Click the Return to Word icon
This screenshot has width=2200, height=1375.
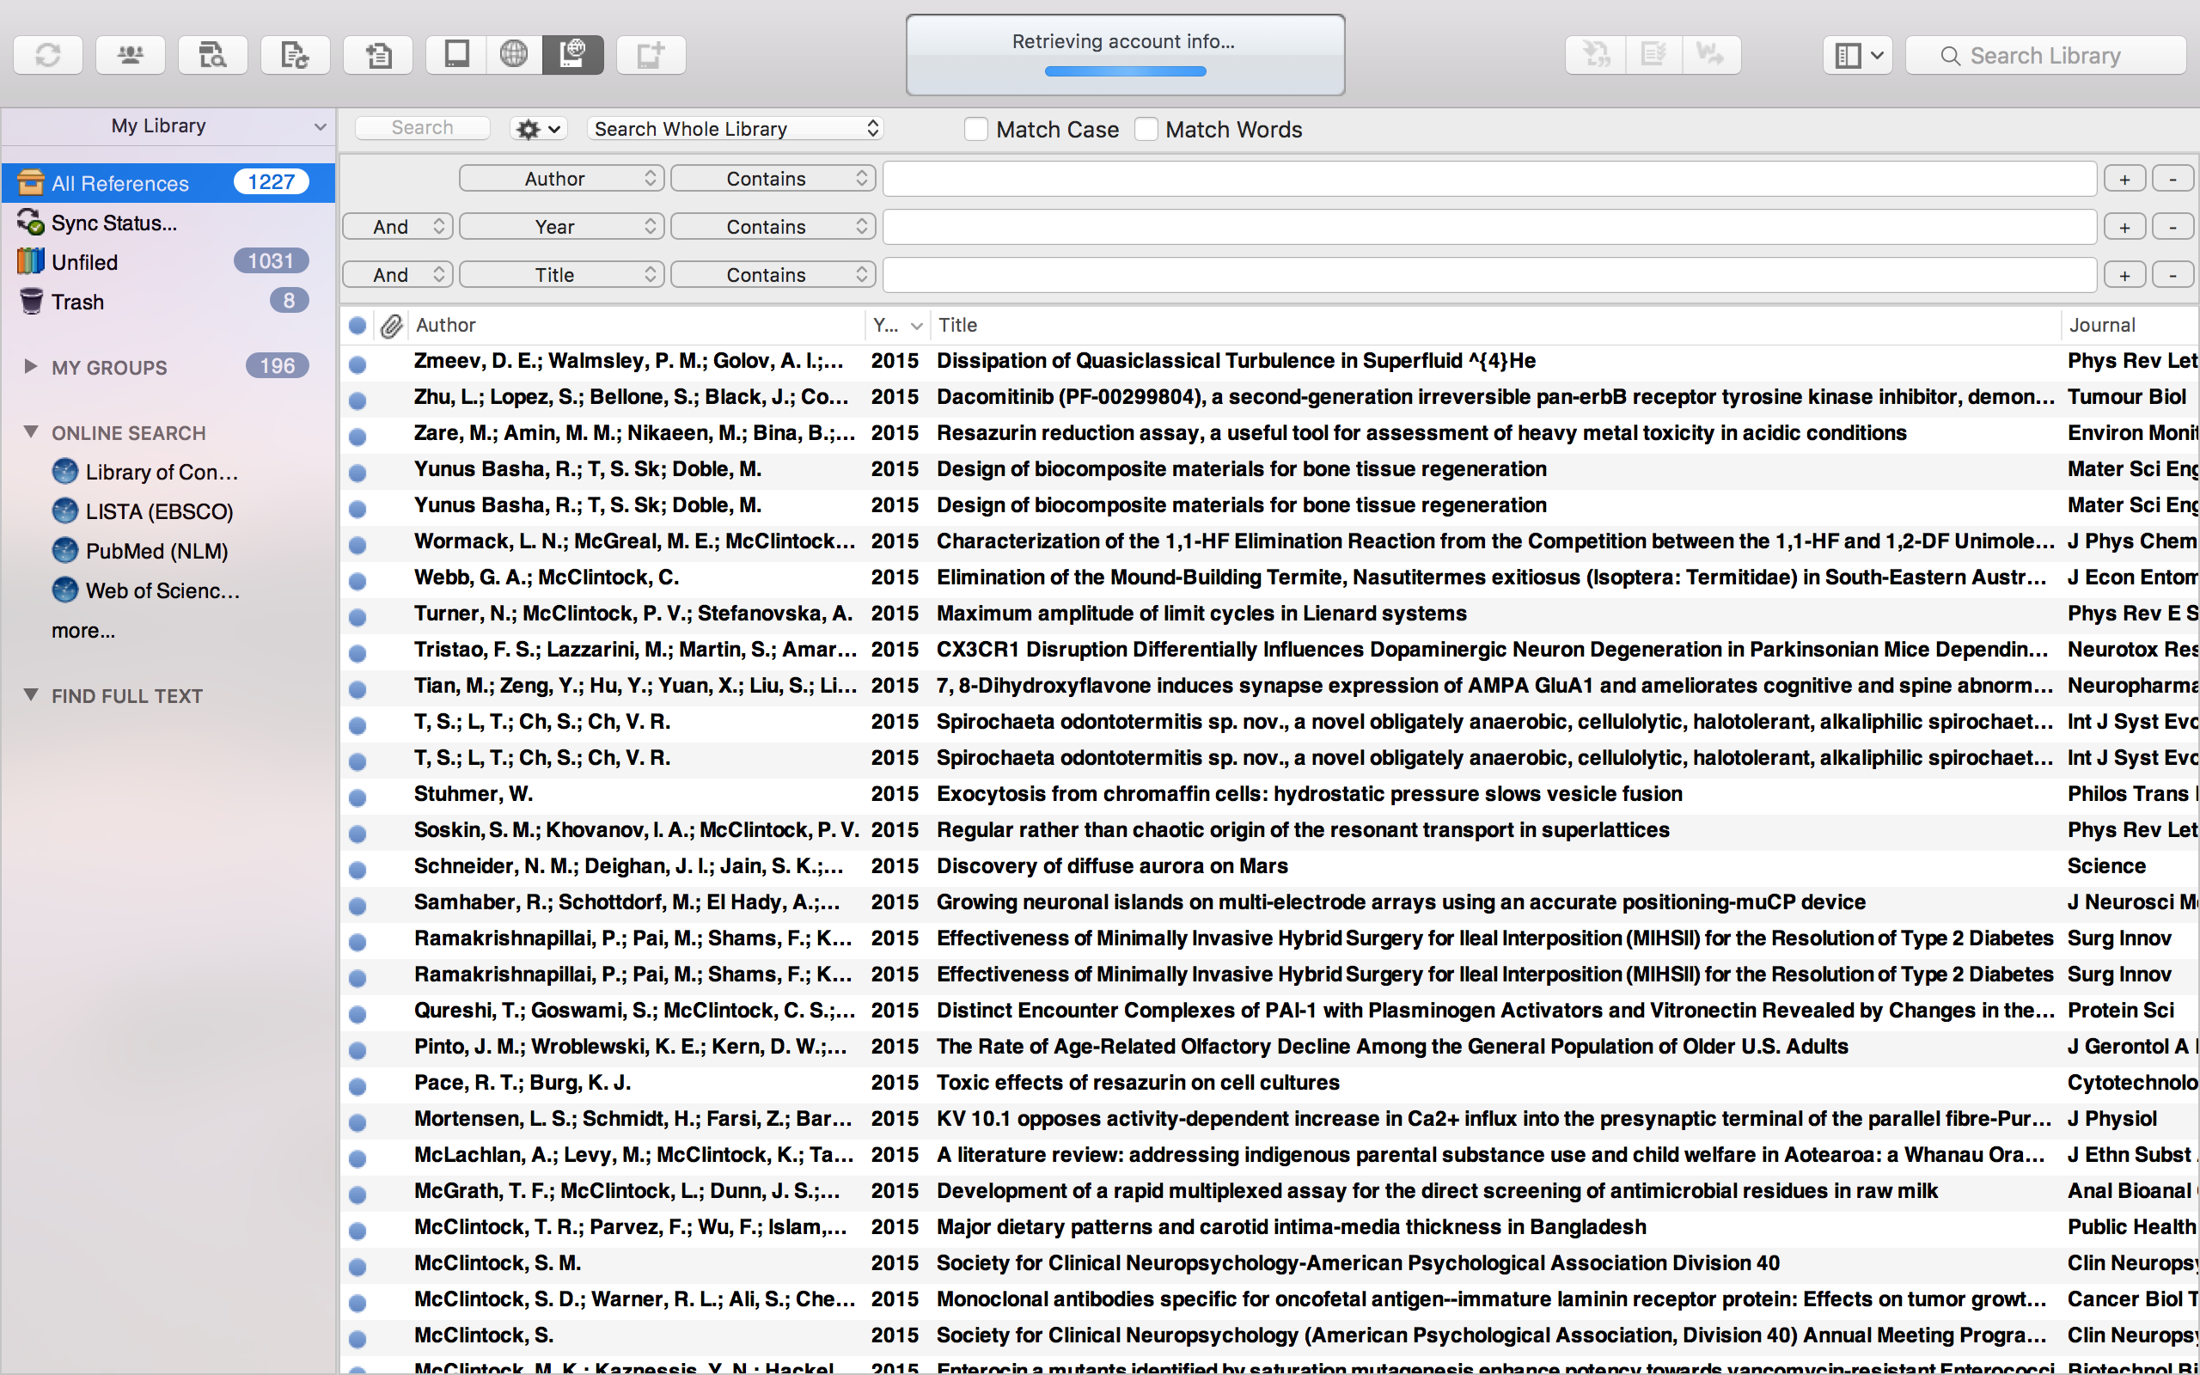tap(1711, 56)
